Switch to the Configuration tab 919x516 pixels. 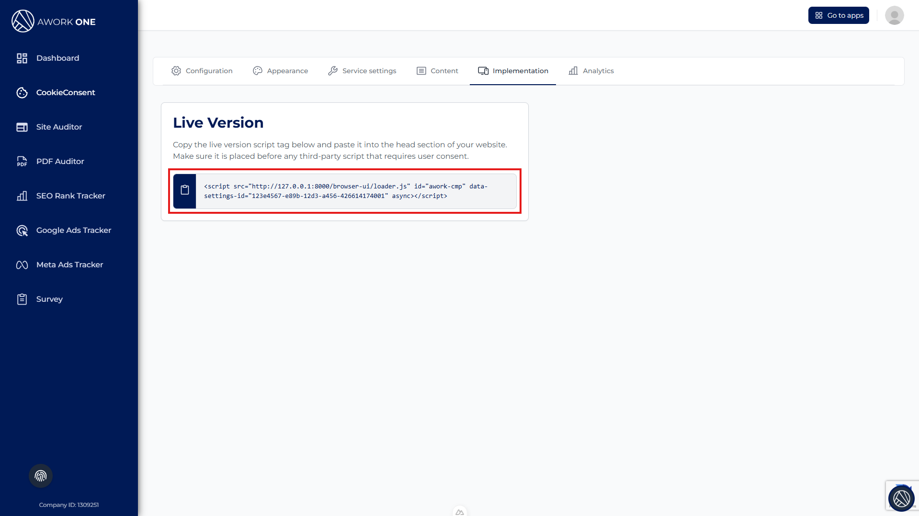tap(202, 71)
